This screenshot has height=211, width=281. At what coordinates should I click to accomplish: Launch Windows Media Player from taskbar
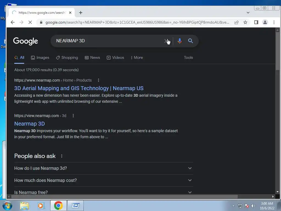tap(41, 206)
